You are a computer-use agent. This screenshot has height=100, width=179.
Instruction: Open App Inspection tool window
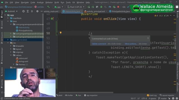(x=91, y=95)
